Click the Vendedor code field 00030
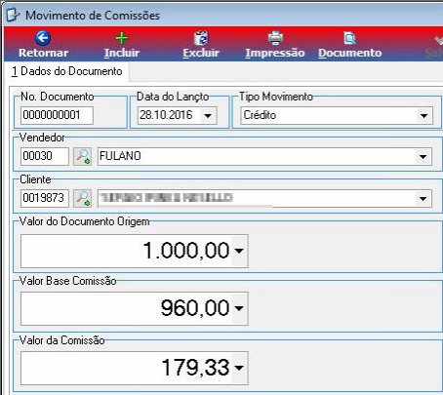The image size is (443, 395). coord(45,156)
